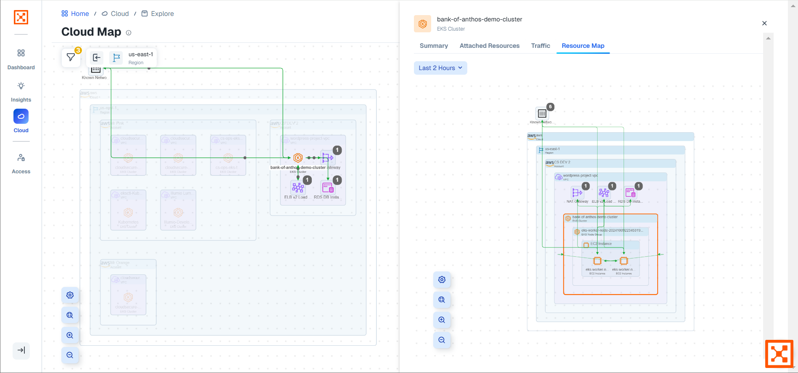This screenshot has width=798, height=373.
Task: Open the Illumio help widget at bottom-right corner
Action: 779,354
